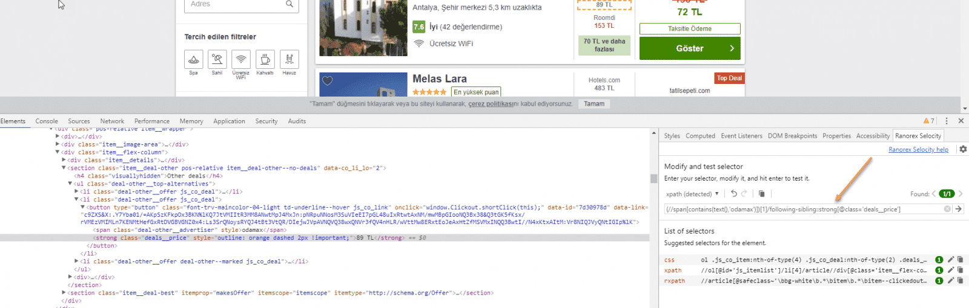This screenshot has width=969, height=308.
Task: Enable the Ücretsiz WiFi filter
Action: click(x=241, y=59)
